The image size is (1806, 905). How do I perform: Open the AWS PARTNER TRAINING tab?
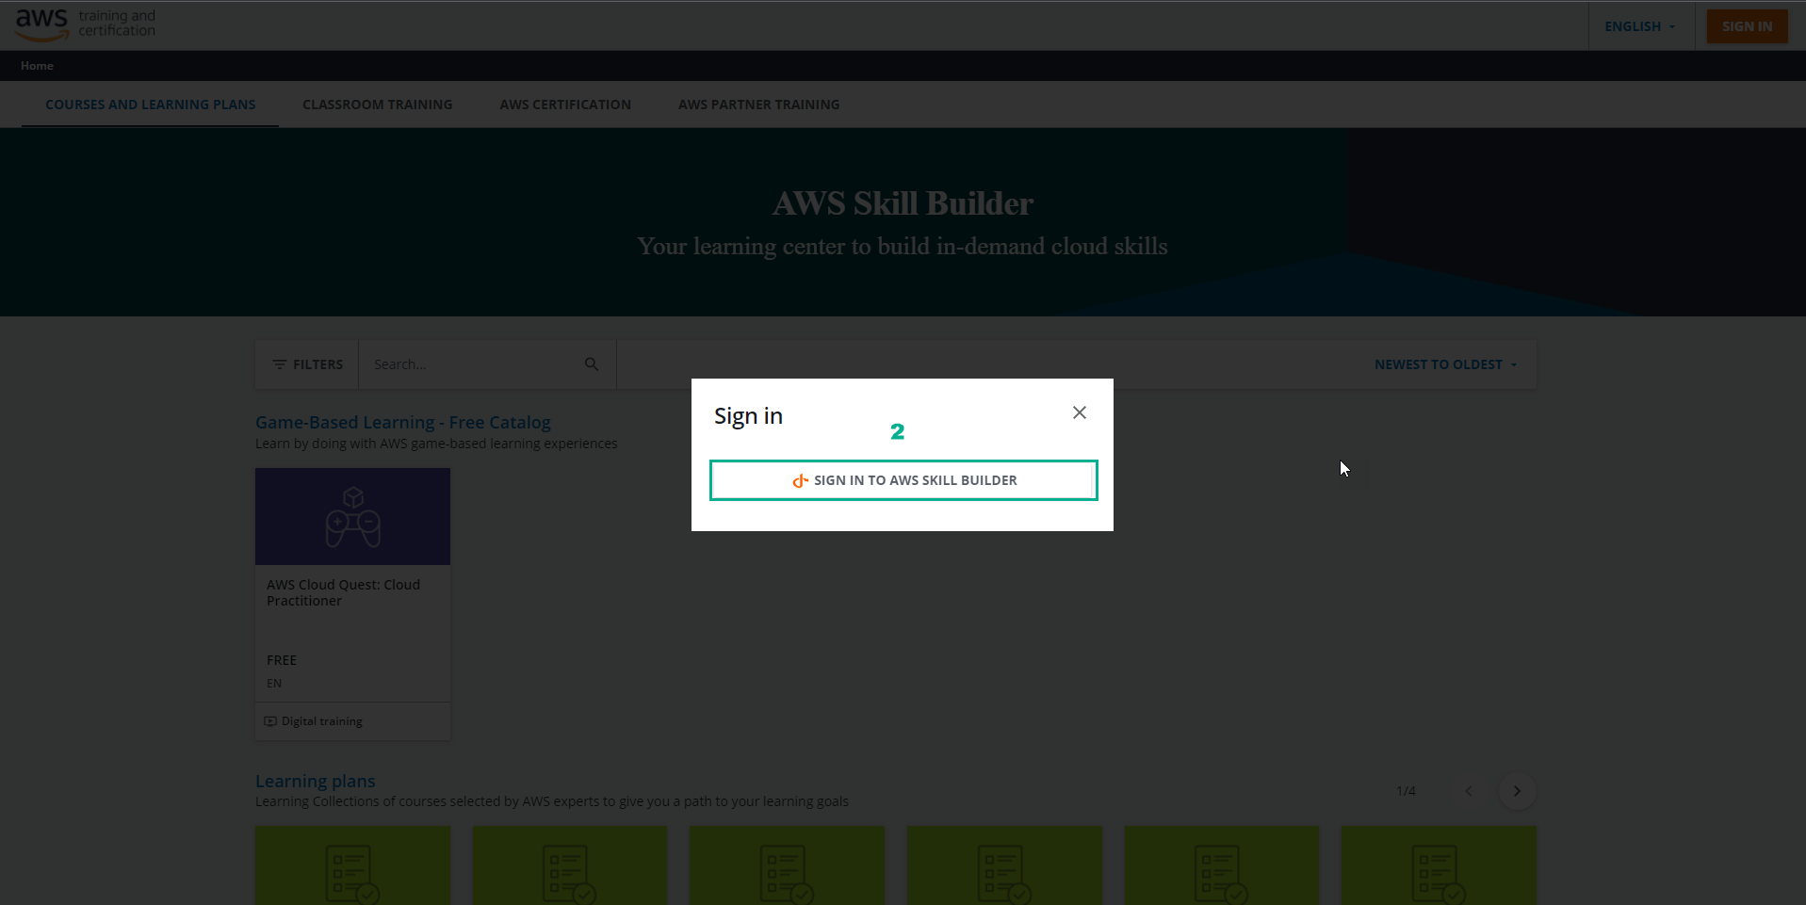coord(758,104)
